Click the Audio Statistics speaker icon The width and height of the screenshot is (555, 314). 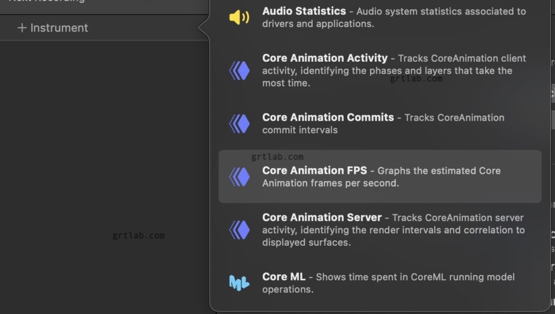click(x=239, y=17)
